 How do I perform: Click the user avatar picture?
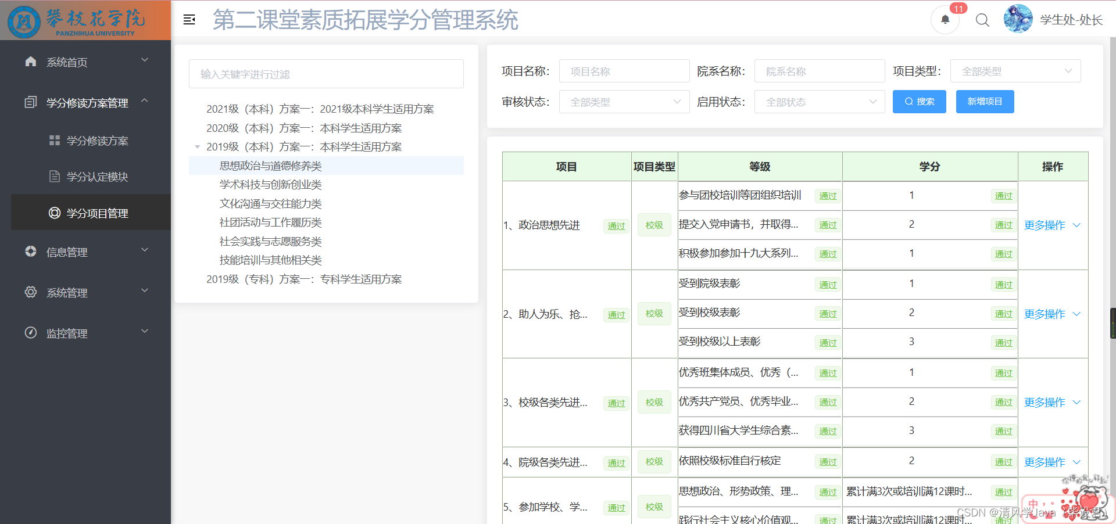coord(1018,19)
